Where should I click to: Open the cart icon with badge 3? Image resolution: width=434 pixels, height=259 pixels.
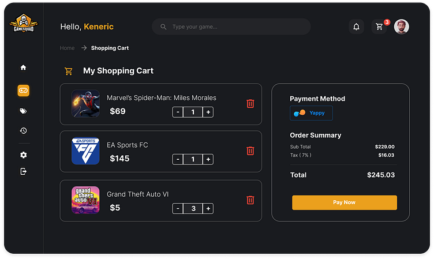(379, 27)
